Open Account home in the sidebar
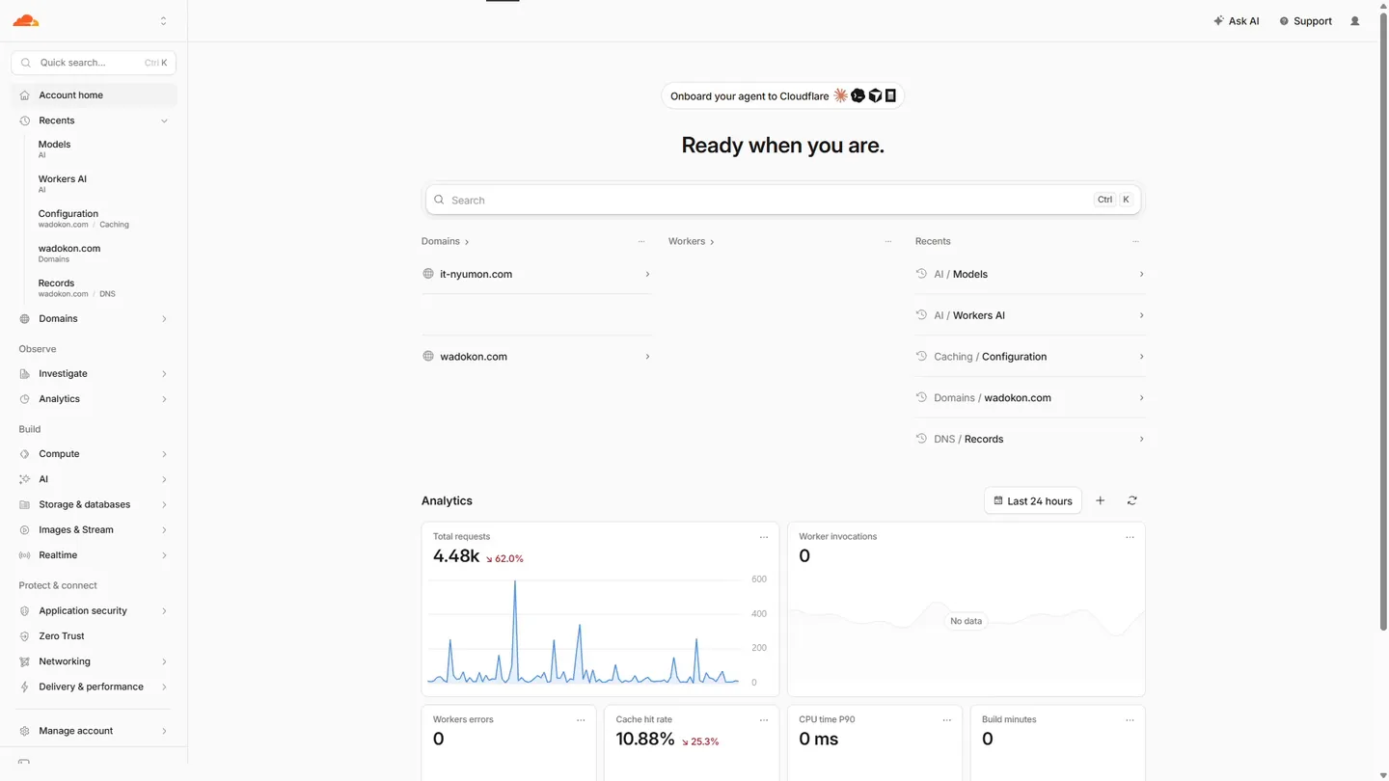This screenshot has width=1389, height=781. click(x=94, y=95)
